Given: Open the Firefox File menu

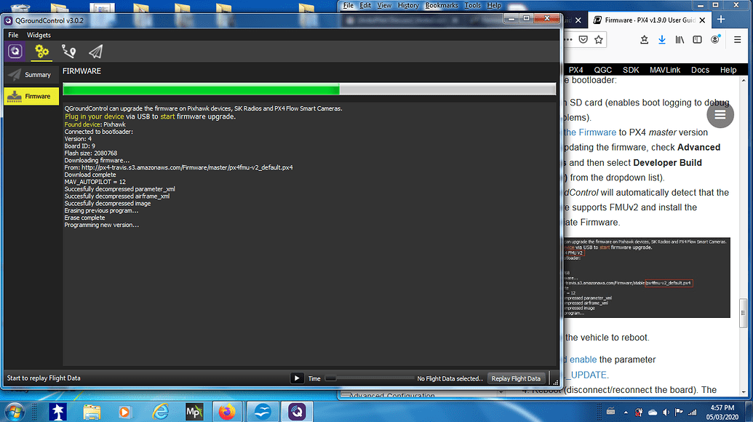Looking at the screenshot, I should (x=348, y=5).
